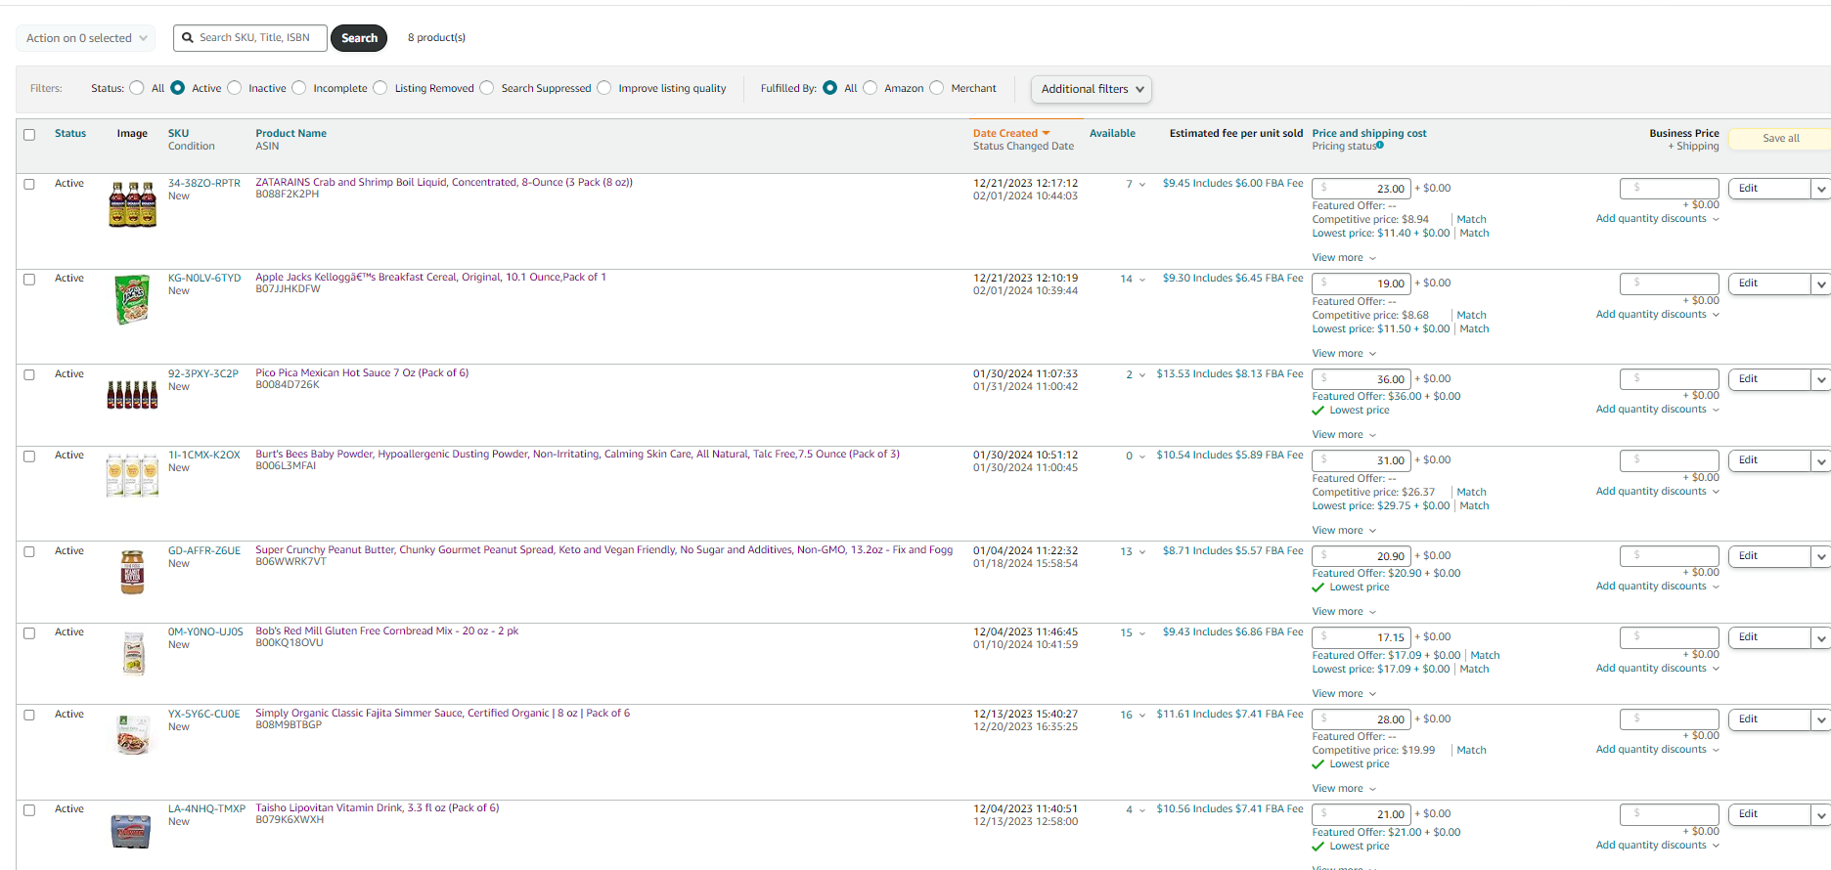The width and height of the screenshot is (1831, 870).
Task: Open ZATARAINS Crab Boil product thumbnail
Action: tap(132, 204)
